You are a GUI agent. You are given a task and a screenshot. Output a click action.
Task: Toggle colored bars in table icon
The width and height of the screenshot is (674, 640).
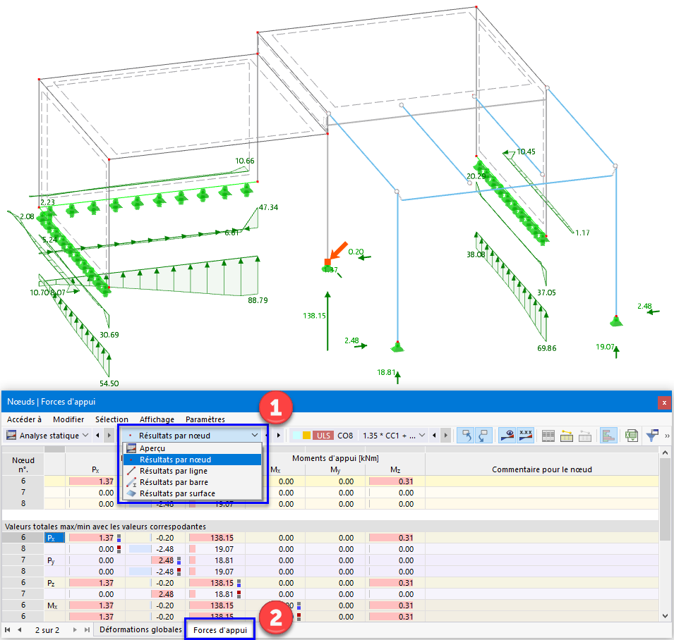(608, 436)
